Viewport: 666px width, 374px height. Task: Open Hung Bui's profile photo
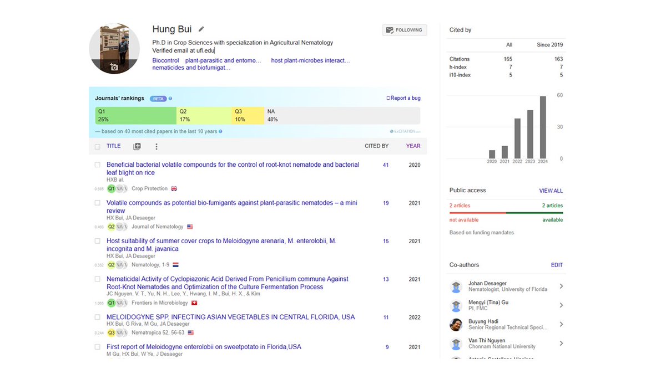pos(114,49)
